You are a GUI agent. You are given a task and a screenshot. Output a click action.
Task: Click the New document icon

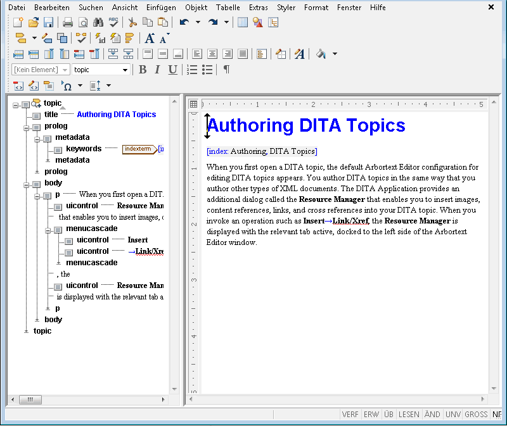point(18,22)
